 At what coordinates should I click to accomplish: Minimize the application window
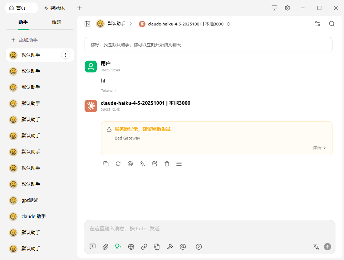click(303, 8)
